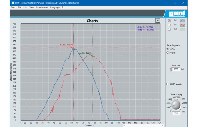Click the GUNT Hamburg logo
Image resolution: width=197 pixels, height=127 pixels.
pyautogui.click(x=177, y=14)
